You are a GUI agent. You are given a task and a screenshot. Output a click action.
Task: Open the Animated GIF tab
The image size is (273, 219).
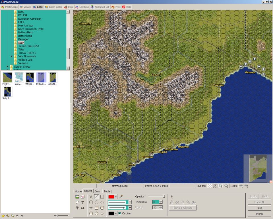(x=100, y=7)
